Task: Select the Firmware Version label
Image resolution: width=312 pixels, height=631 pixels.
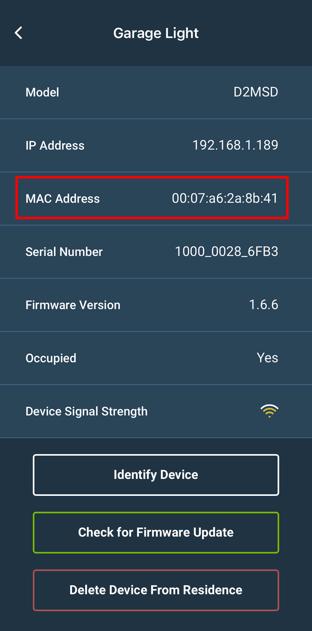Action: [x=73, y=305]
